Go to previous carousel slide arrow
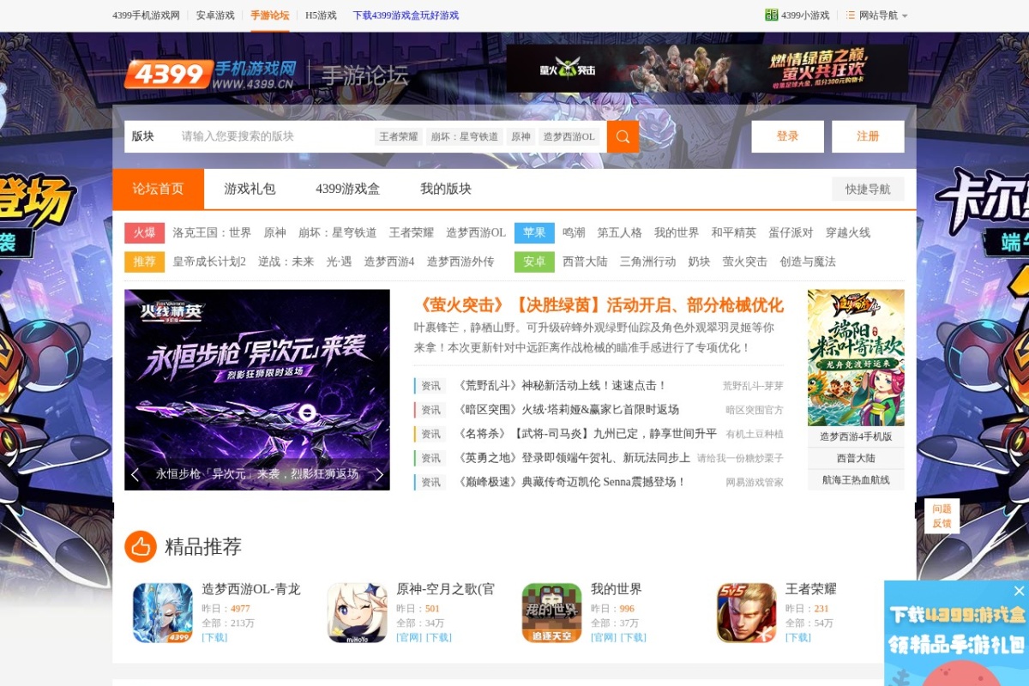The width and height of the screenshot is (1029, 686). coord(135,474)
